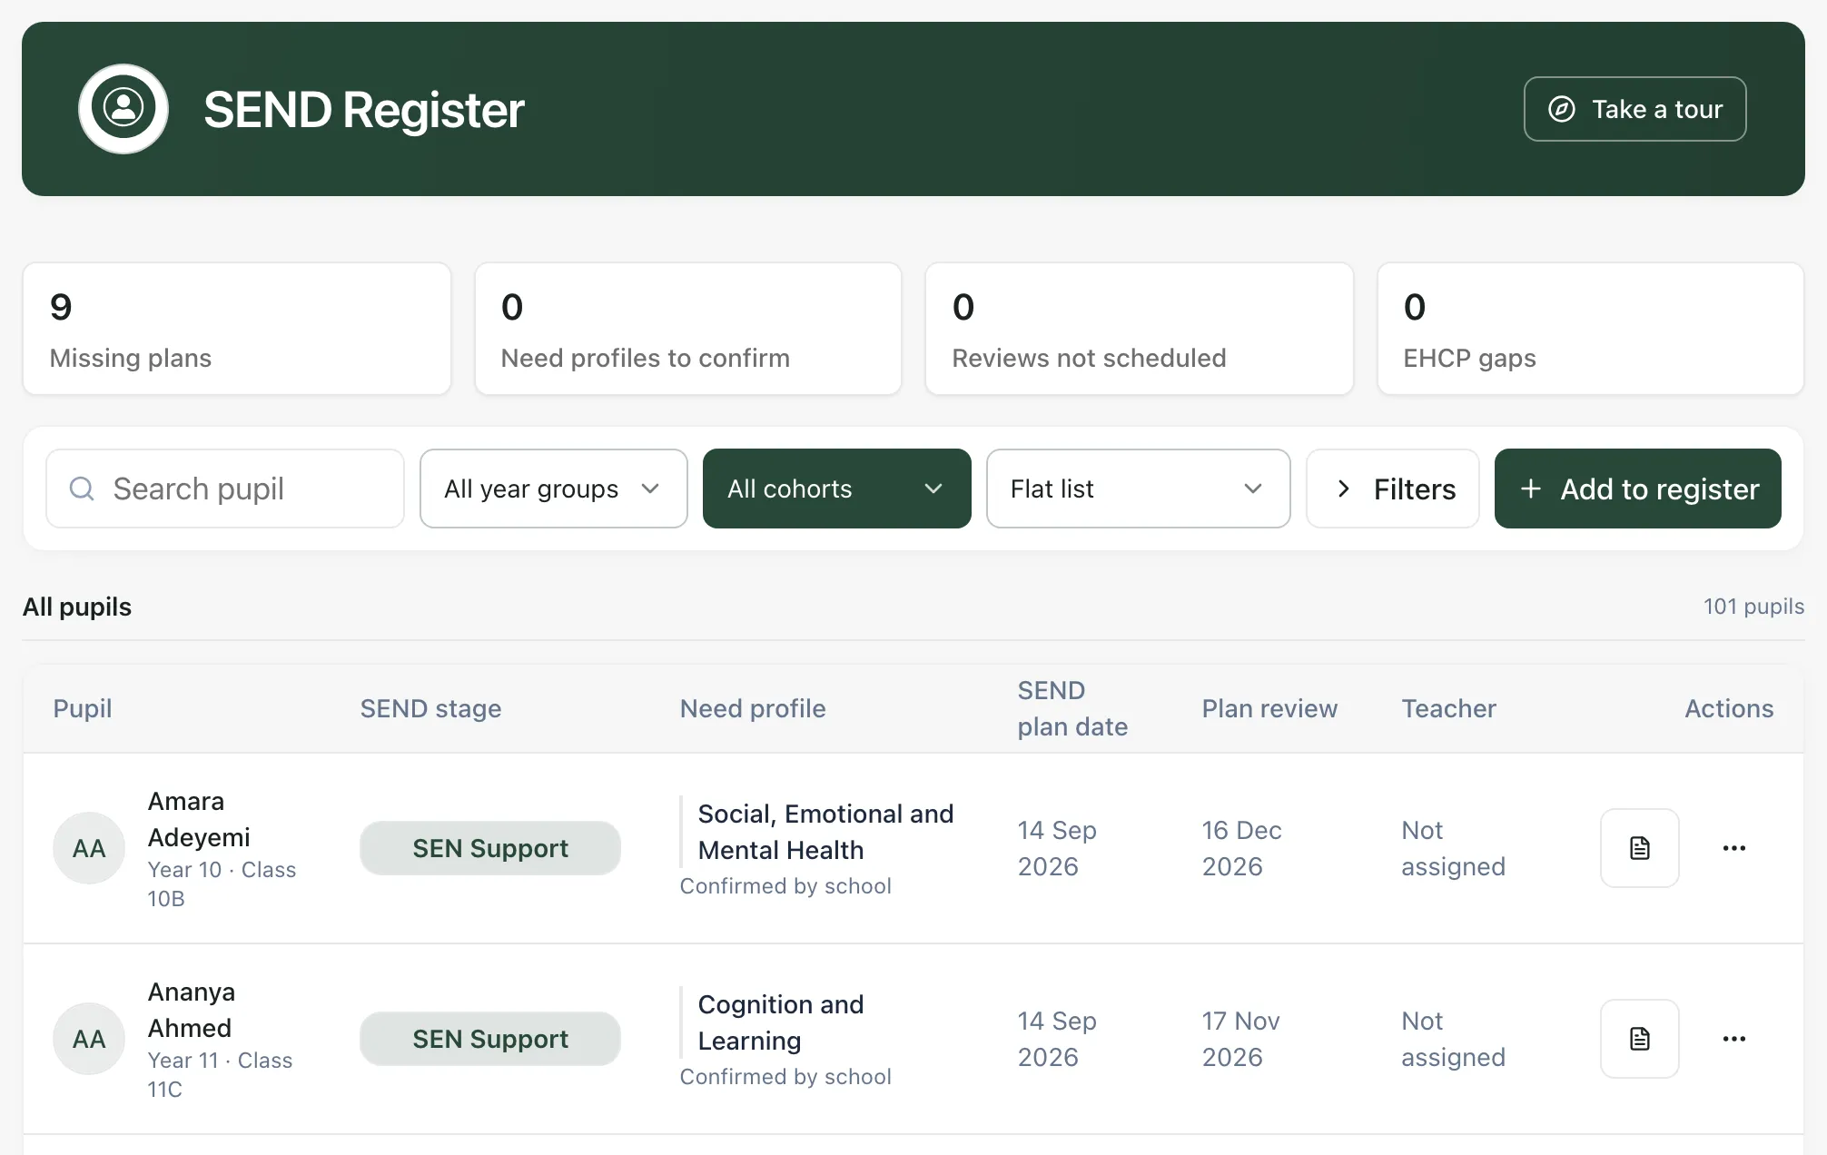Image resolution: width=1827 pixels, height=1155 pixels.
Task: Click the Teacher column header
Action: pyautogui.click(x=1448, y=708)
